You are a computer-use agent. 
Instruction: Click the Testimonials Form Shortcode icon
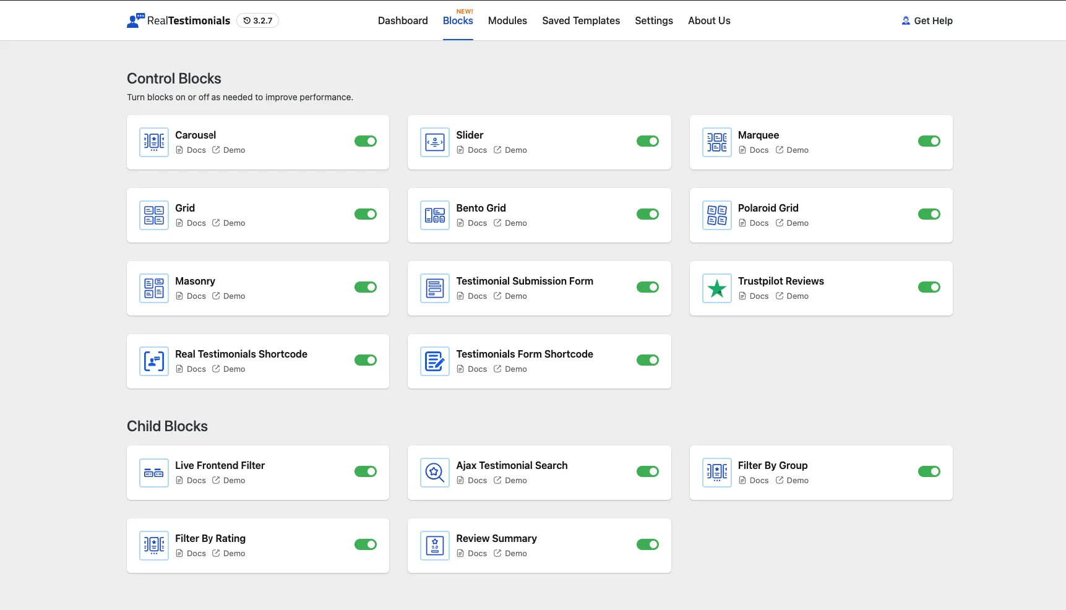coord(435,361)
